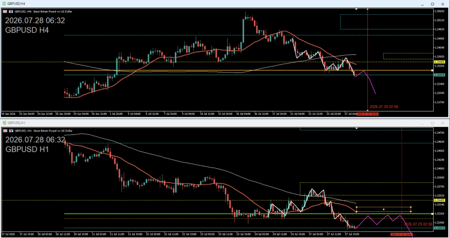Click the teal 1.32974 price label in H4 chart
Screen dimensions: 450x238
[439, 75]
